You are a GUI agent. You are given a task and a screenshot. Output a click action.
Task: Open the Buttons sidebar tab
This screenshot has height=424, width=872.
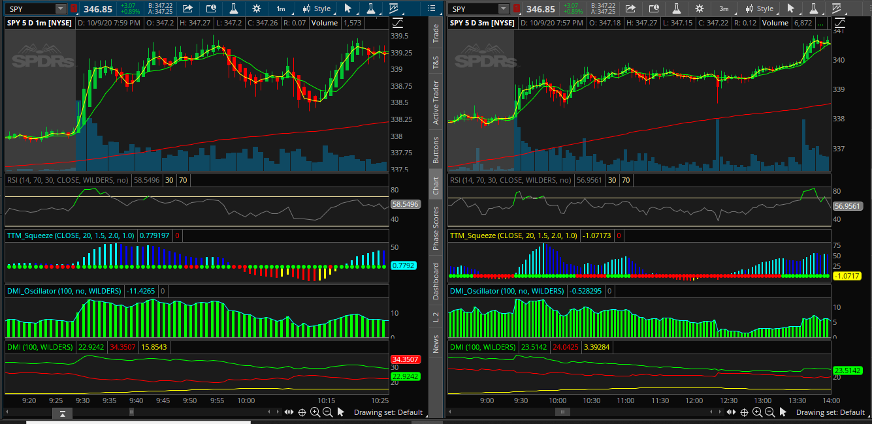436,150
